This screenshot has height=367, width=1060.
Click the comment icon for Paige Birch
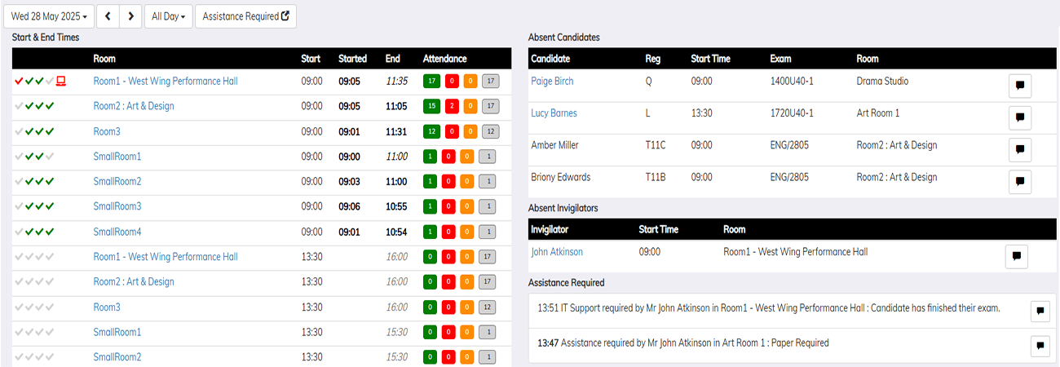[1019, 86]
